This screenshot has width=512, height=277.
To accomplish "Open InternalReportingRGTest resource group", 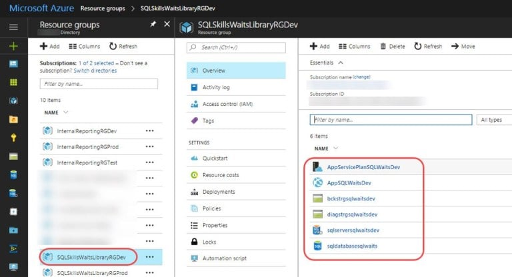I will [x=87, y=162].
